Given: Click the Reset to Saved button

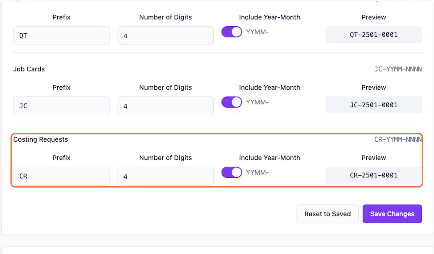Looking at the screenshot, I should pos(327,214).
